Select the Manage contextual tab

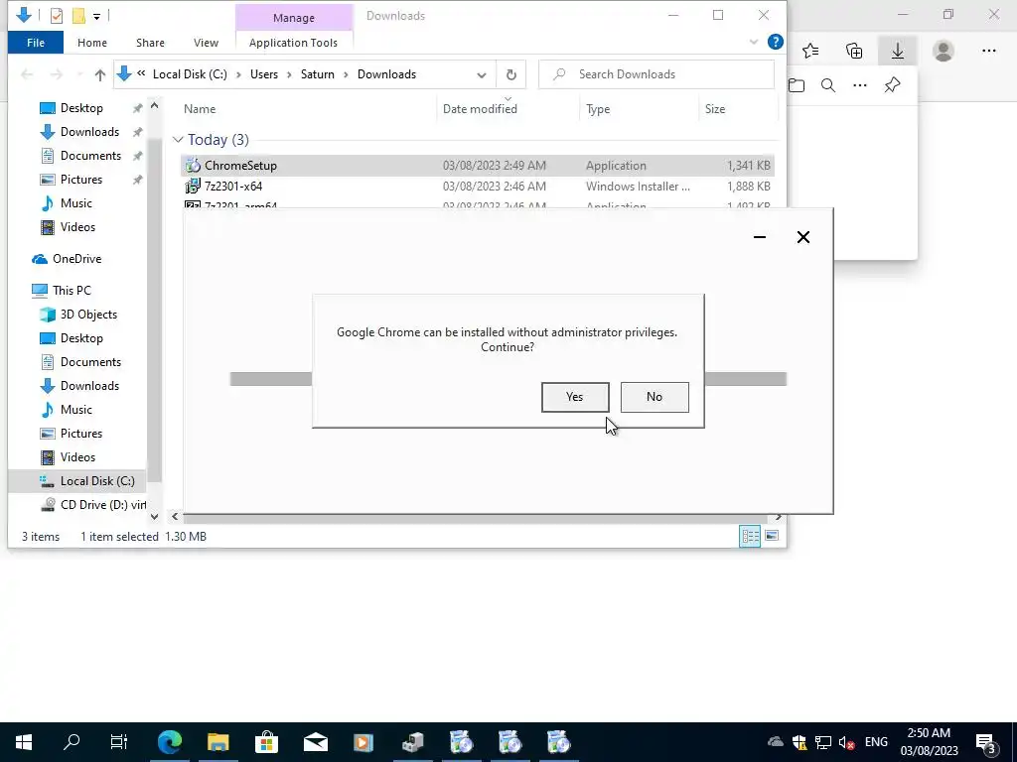point(293,18)
